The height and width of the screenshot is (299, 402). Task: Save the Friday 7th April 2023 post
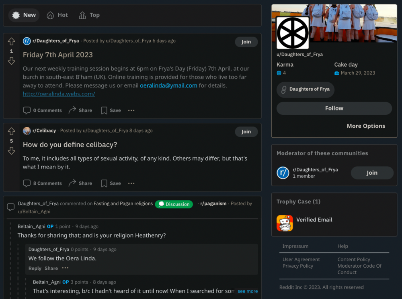(x=111, y=110)
